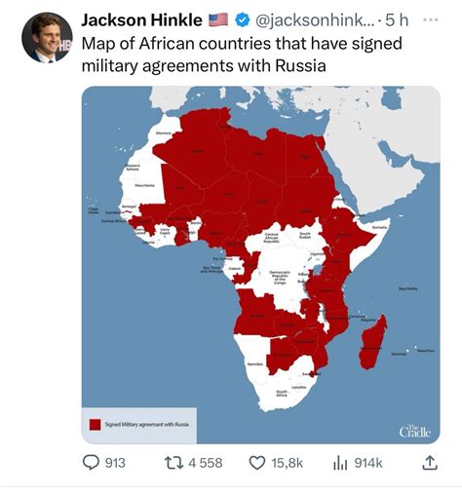
Task: Open the three-dot more options menu
Action: [x=431, y=19]
